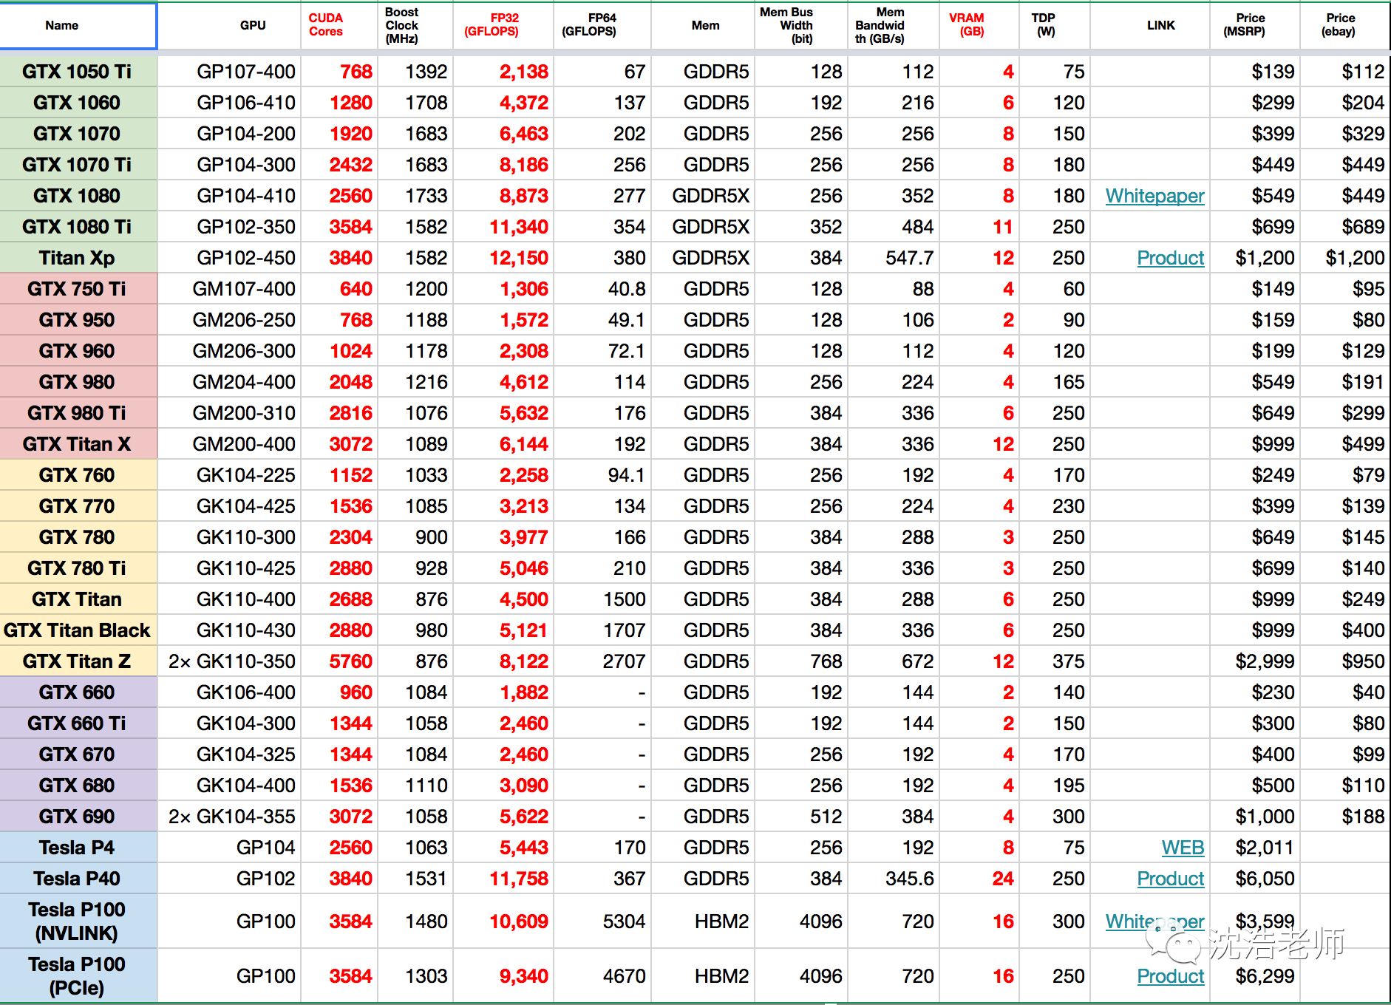Open the Titan Xp Product link

[x=1171, y=258]
